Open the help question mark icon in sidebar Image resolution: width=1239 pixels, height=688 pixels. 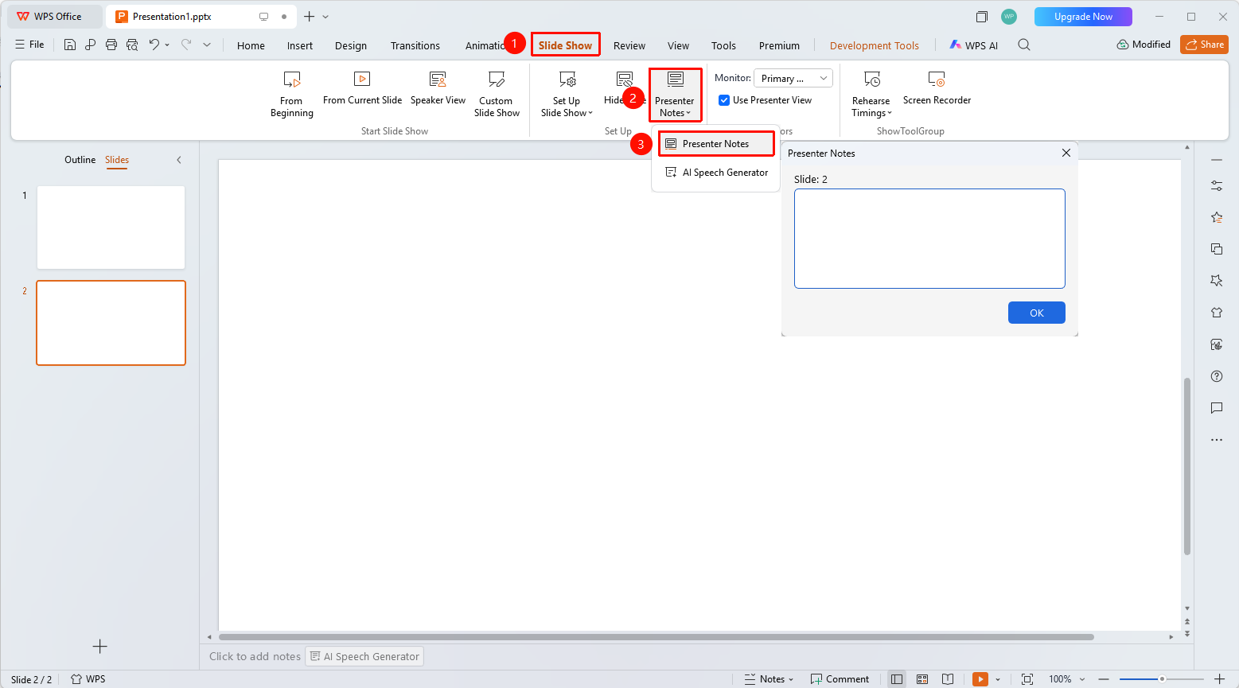(1217, 376)
